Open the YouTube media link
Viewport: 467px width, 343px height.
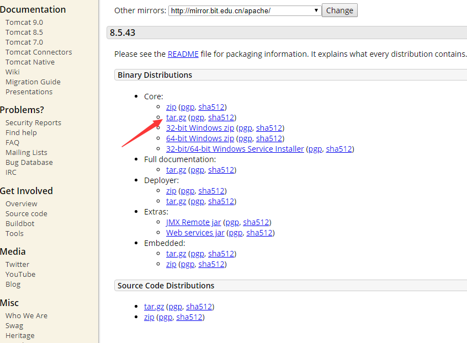[20, 274]
